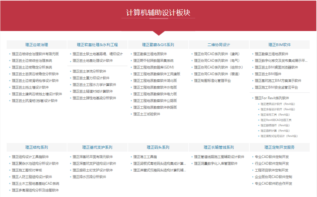The width and height of the screenshot is (317, 197).
Task: Select 理正施工图校对审核 link
Action: tap(27, 170)
